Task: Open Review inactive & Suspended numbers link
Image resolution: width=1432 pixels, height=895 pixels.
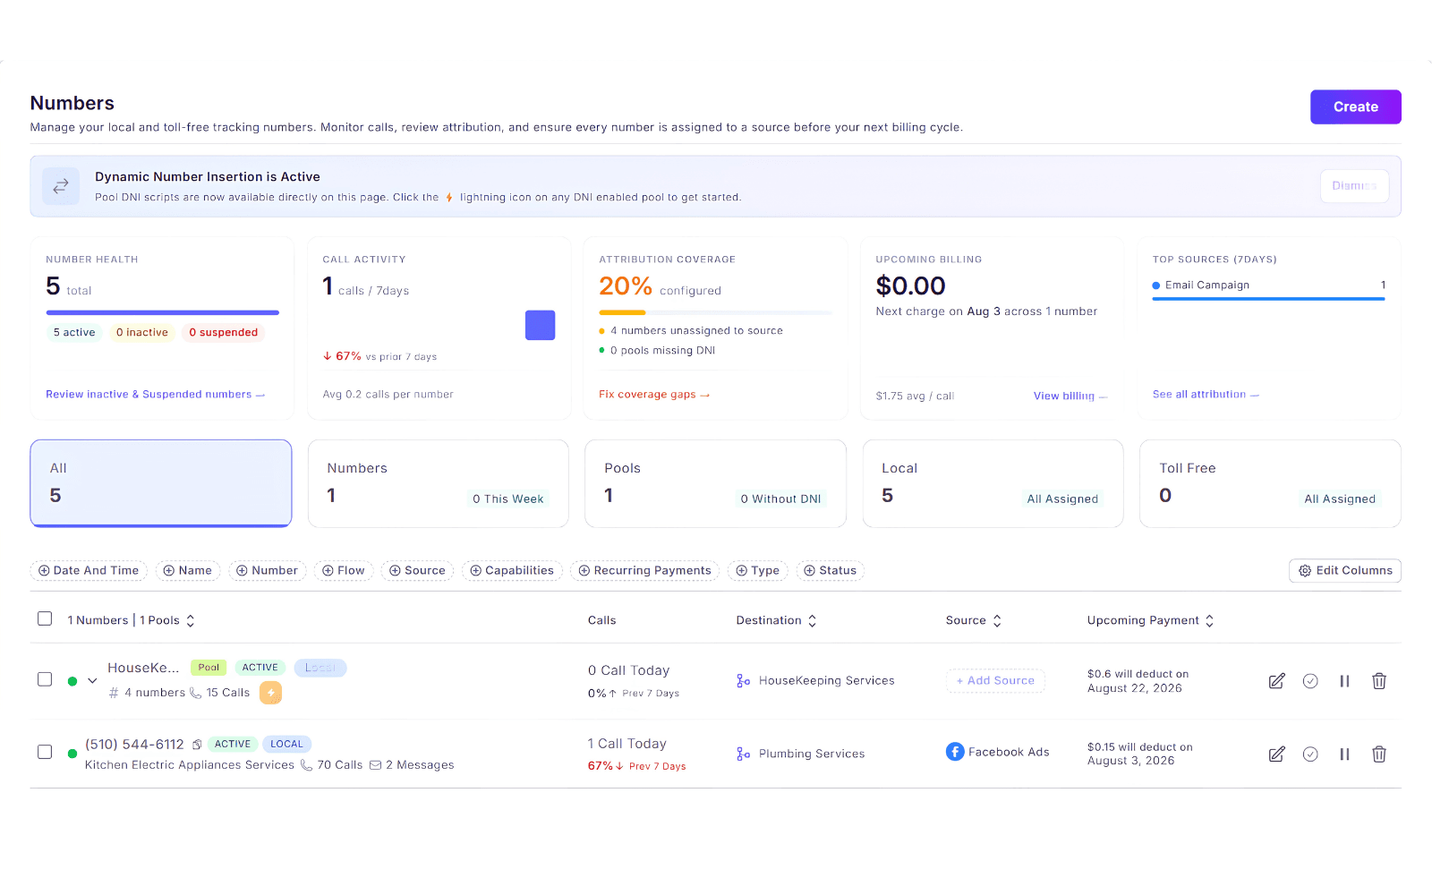Action: [155, 395]
